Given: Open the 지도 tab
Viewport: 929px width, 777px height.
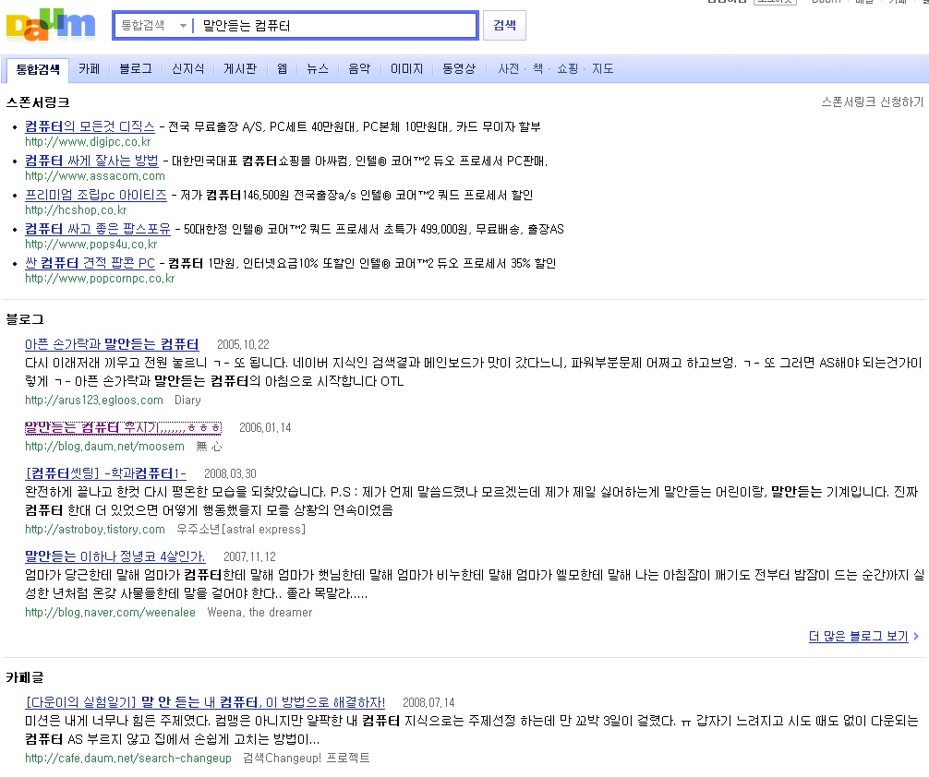Looking at the screenshot, I should click(x=602, y=68).
